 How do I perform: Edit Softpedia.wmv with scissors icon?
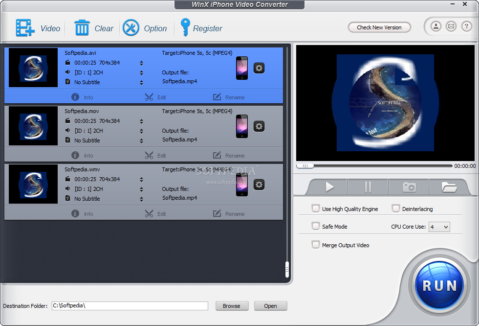[x=155, y=213]
